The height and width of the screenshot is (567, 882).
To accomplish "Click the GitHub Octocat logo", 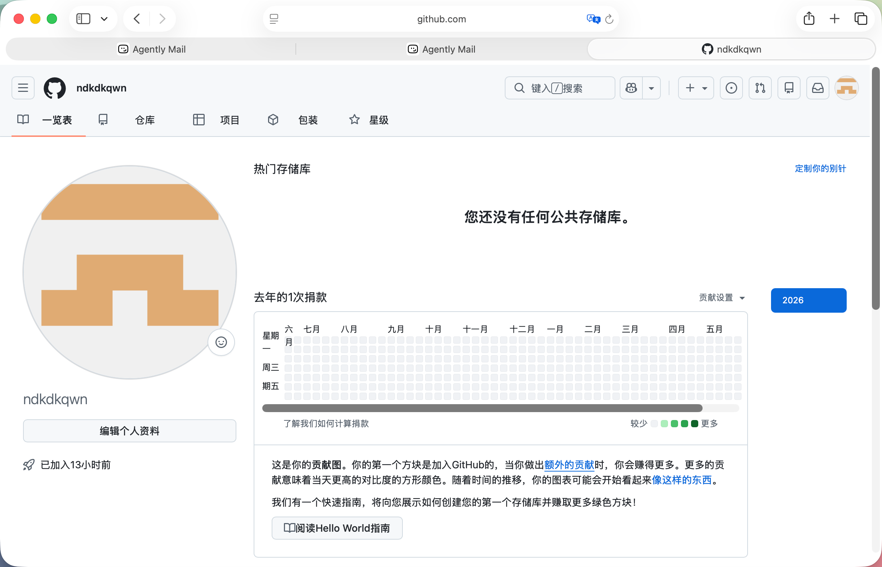I will pyautogui.click(x=54, y=88).
